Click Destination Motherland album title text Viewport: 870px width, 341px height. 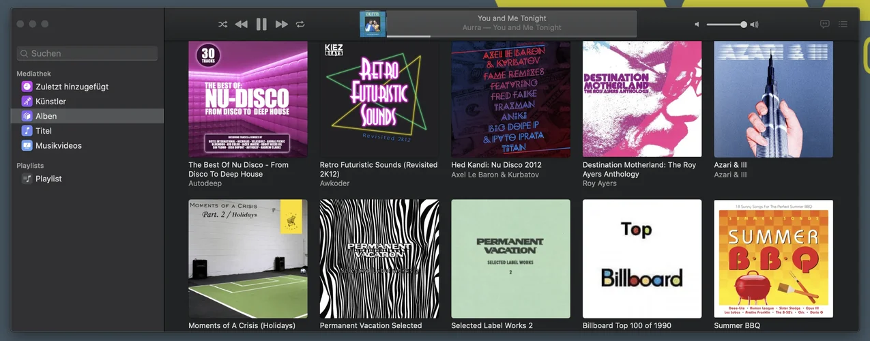(x=639, y=169)
